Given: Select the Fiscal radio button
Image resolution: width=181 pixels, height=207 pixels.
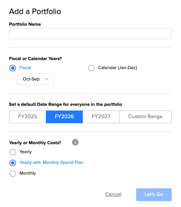Looking at the screenshot, I should pyautogui.click(x=13, y=68).
